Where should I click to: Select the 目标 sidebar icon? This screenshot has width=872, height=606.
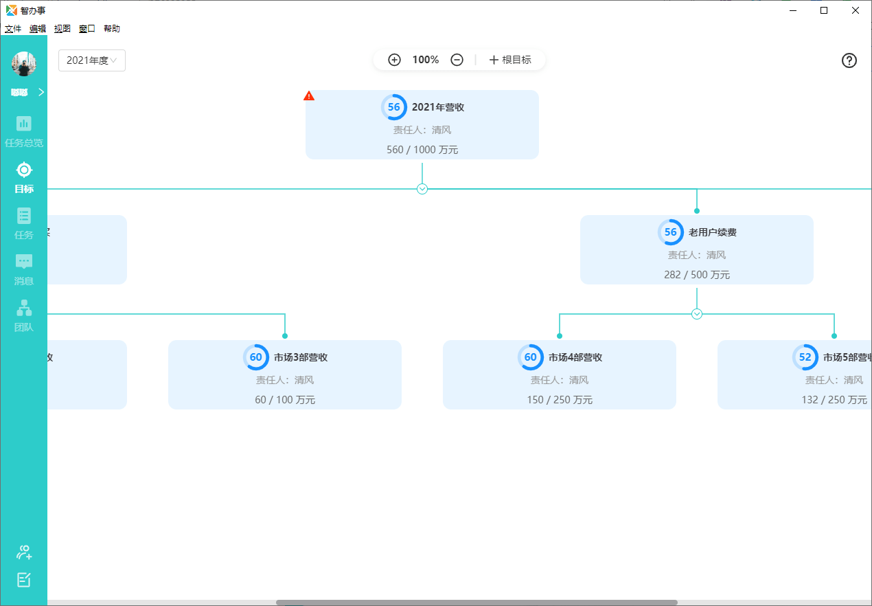[x=24, y=170]
